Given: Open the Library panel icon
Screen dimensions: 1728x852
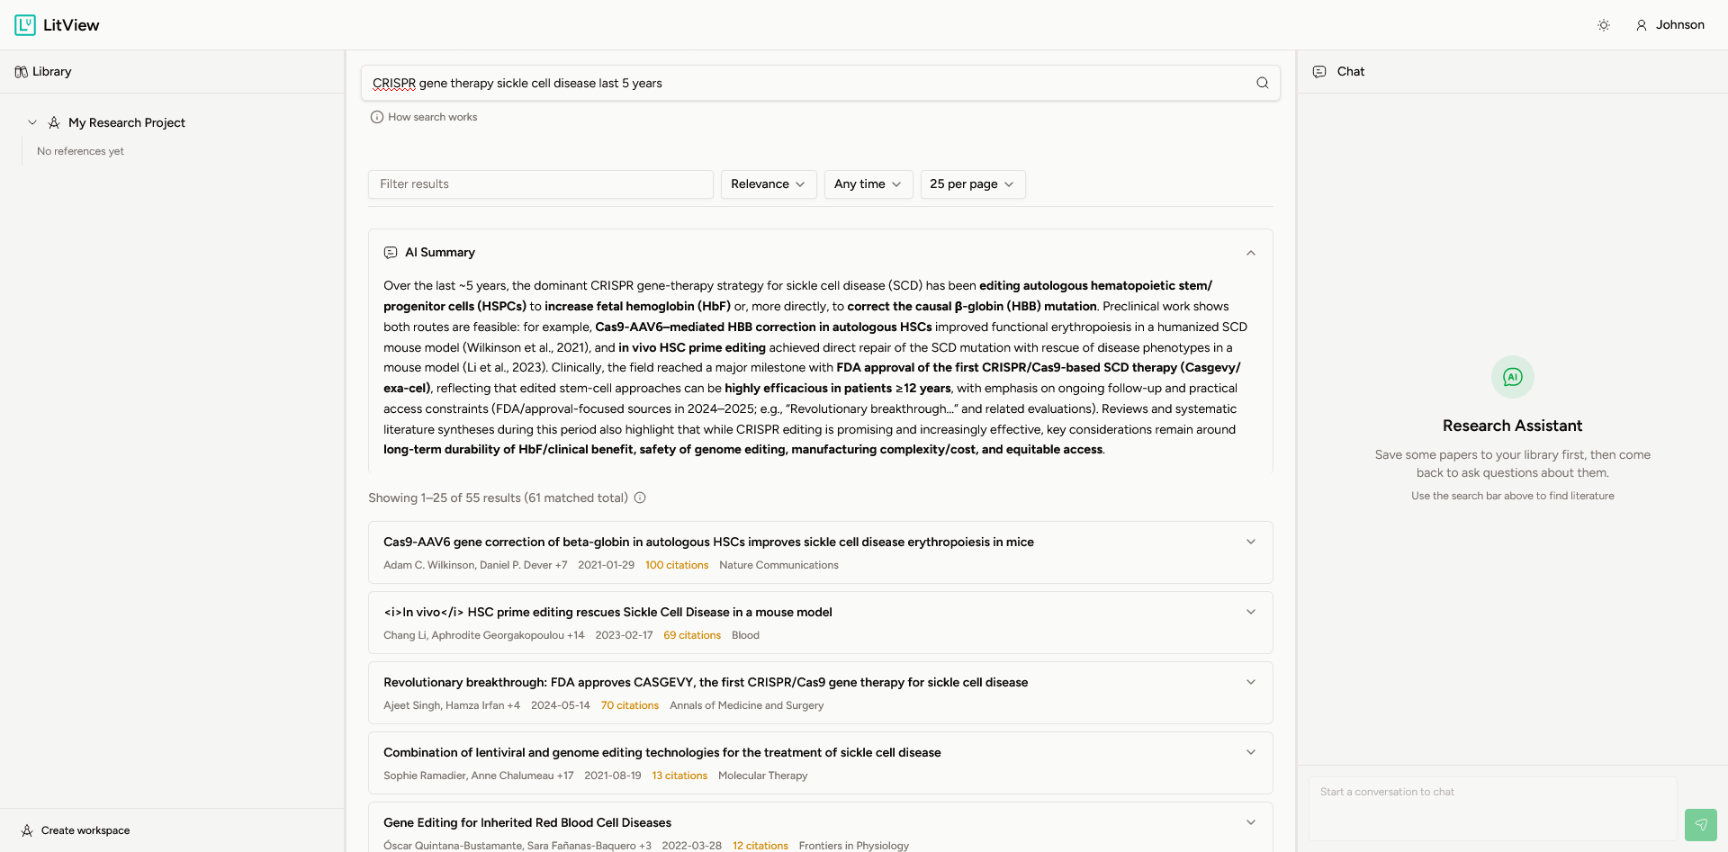Looking at the screenshot, I should tap(20, 71).
